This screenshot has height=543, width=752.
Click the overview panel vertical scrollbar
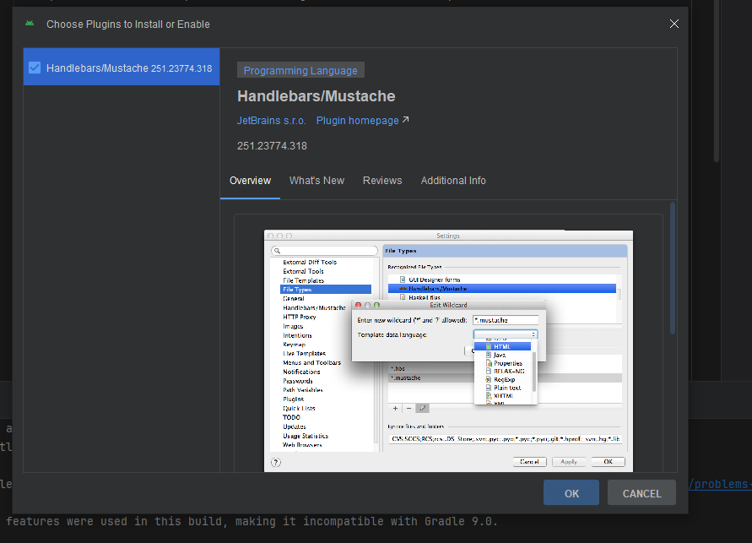[x=673, y=269]
